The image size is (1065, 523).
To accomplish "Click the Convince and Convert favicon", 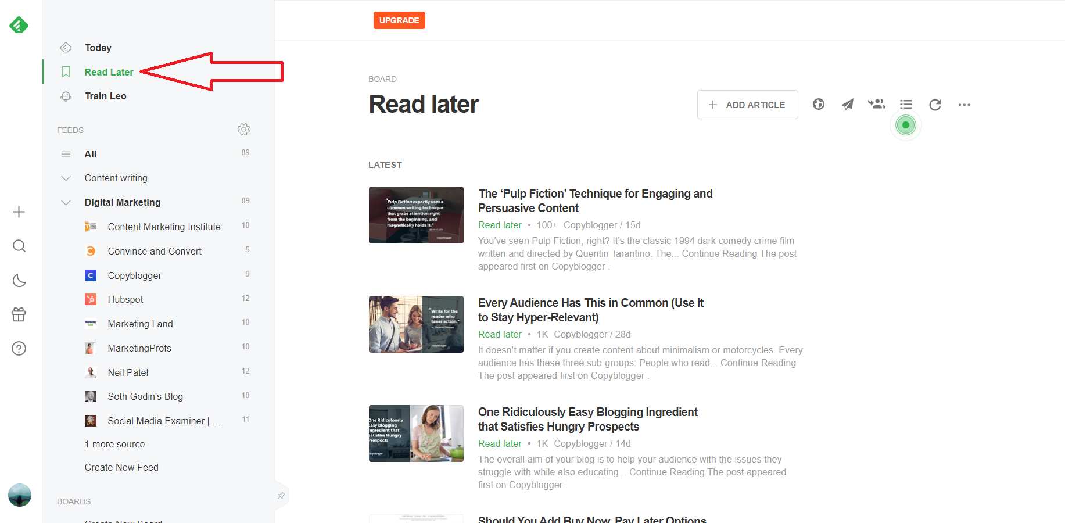I will pos(91,251).
